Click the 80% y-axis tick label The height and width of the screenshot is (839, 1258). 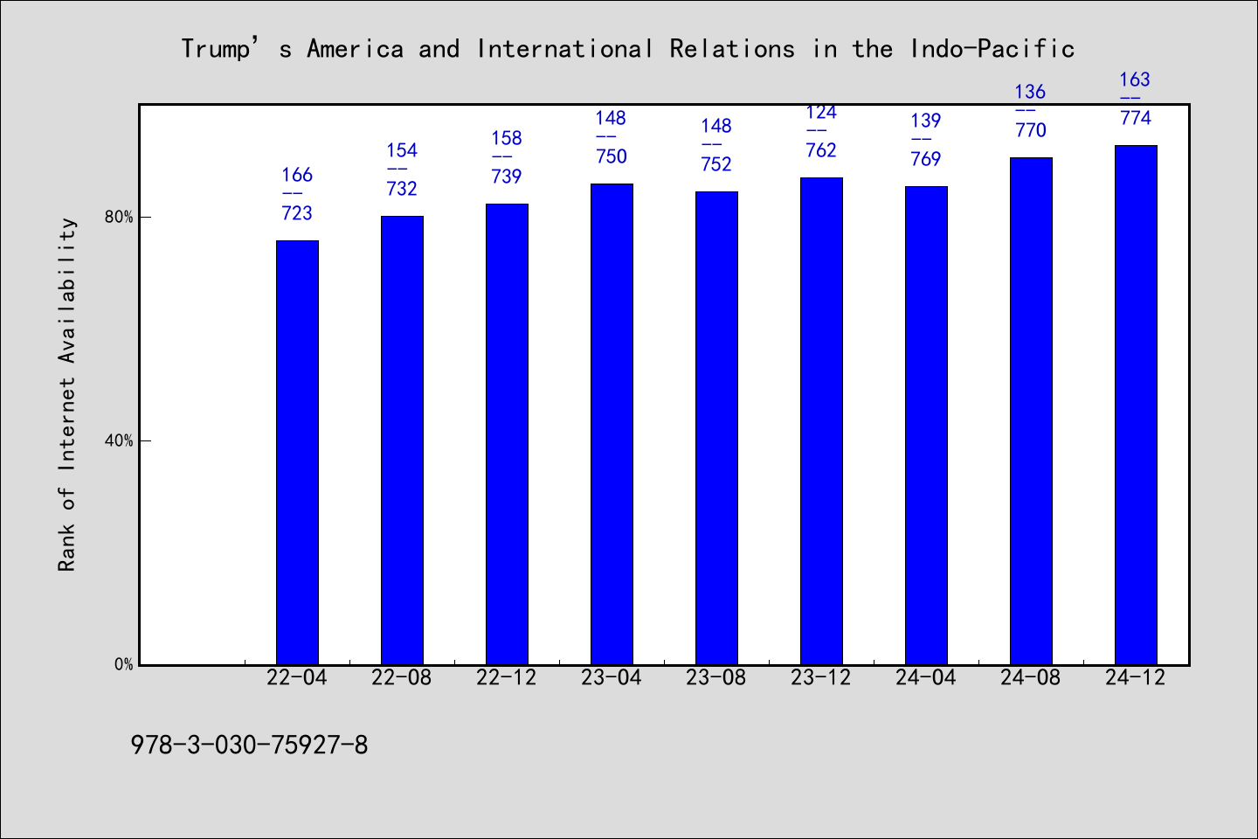pyautogui.click(x=119, y=217)
